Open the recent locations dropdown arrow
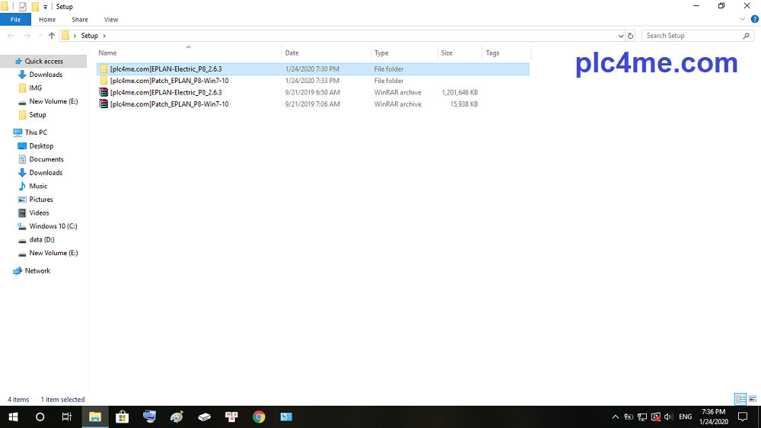The image size is (761, 428). click(x=41, y=36)
